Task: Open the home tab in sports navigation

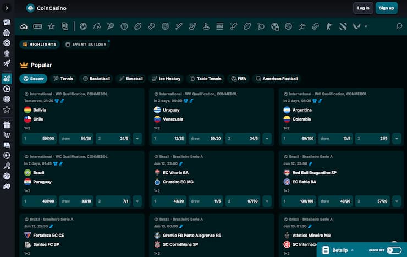Action: click(x=24, y=26)
